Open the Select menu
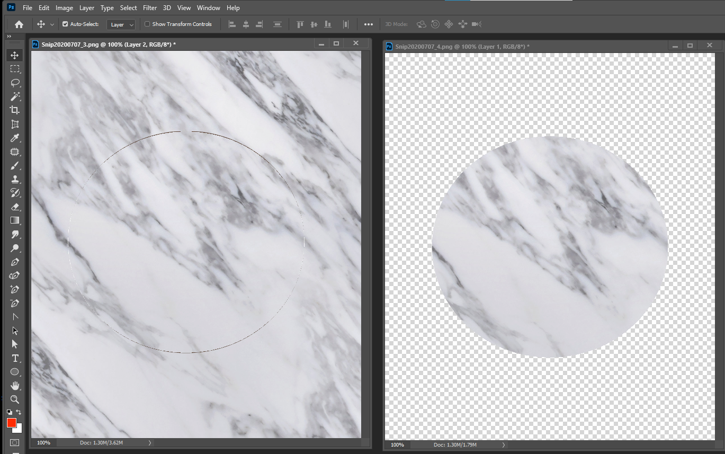The width and height of the screenshot is (725, 454). tap(128, 7)
